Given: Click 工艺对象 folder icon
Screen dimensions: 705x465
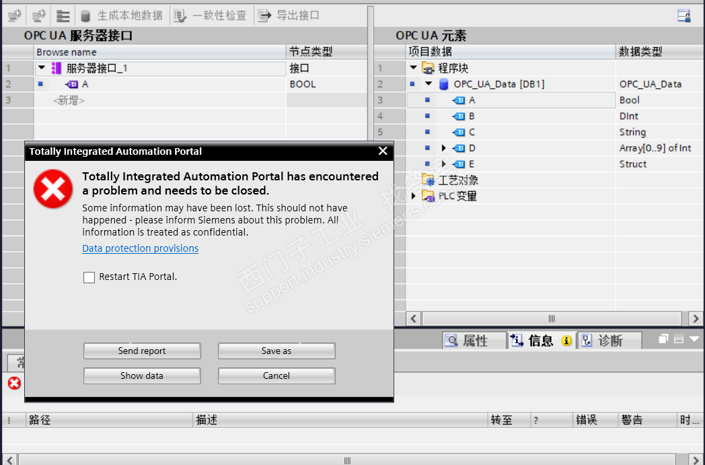Looking at the screenshot, I should pos(429,180).
